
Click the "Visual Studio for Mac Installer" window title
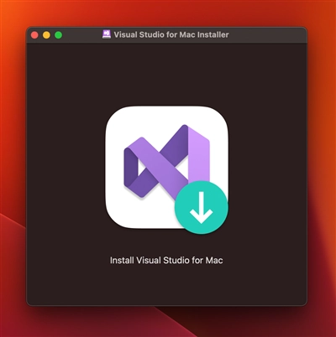tap(171, 34)
